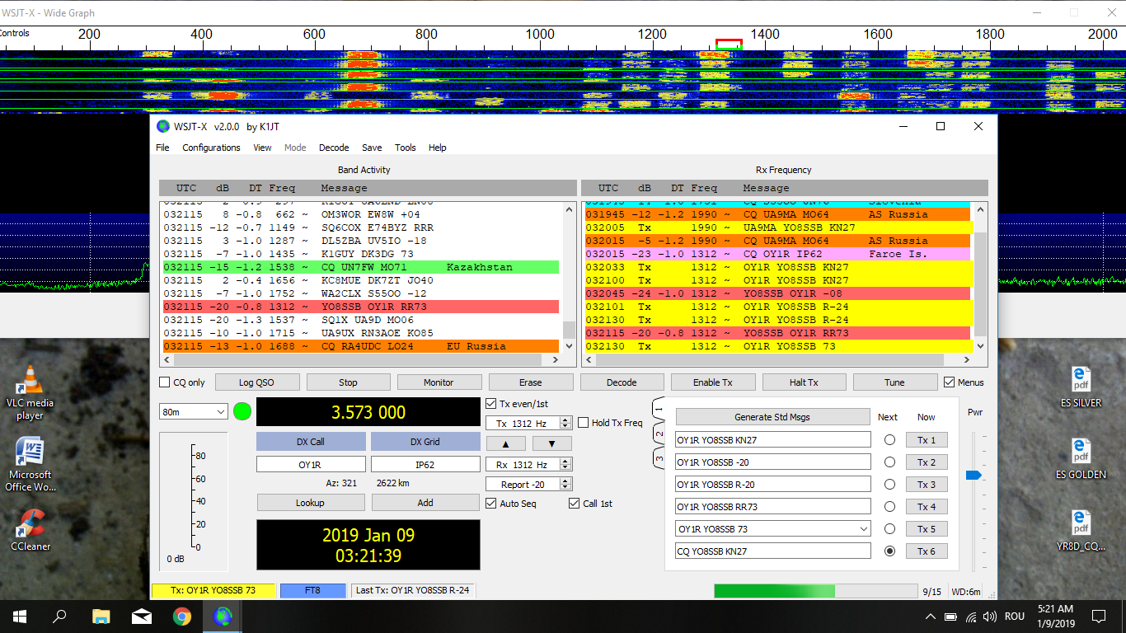Click the Monitor button
The width and height of the screenshot is (1126, 633).
click(439, 382)
